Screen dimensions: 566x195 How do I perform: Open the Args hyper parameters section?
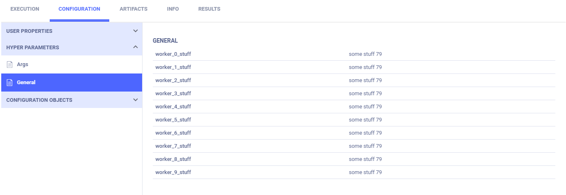pyautogui.click(x=23, y=64)
